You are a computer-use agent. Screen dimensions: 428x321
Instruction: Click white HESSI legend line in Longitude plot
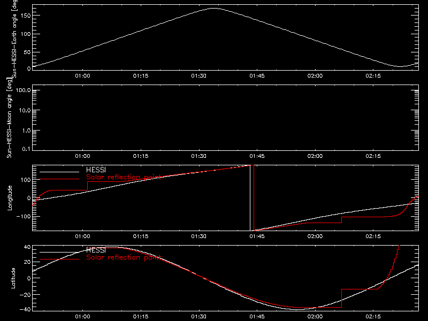tap(59, 172)
